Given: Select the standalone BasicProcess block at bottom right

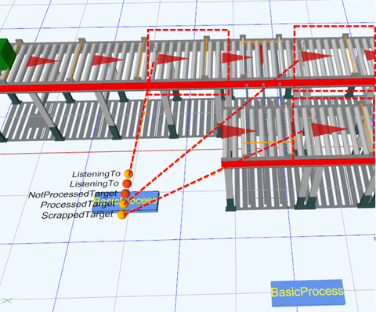Looking at the screenshot, I should point(308,292).
